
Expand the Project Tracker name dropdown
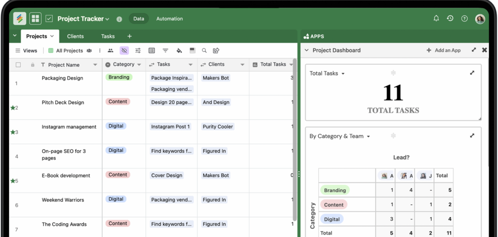coord(107,19)
